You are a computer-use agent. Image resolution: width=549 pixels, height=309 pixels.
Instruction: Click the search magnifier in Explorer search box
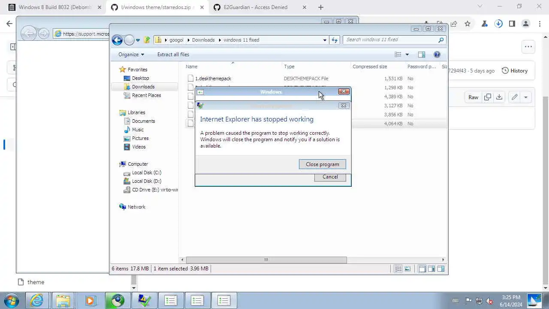441,40
